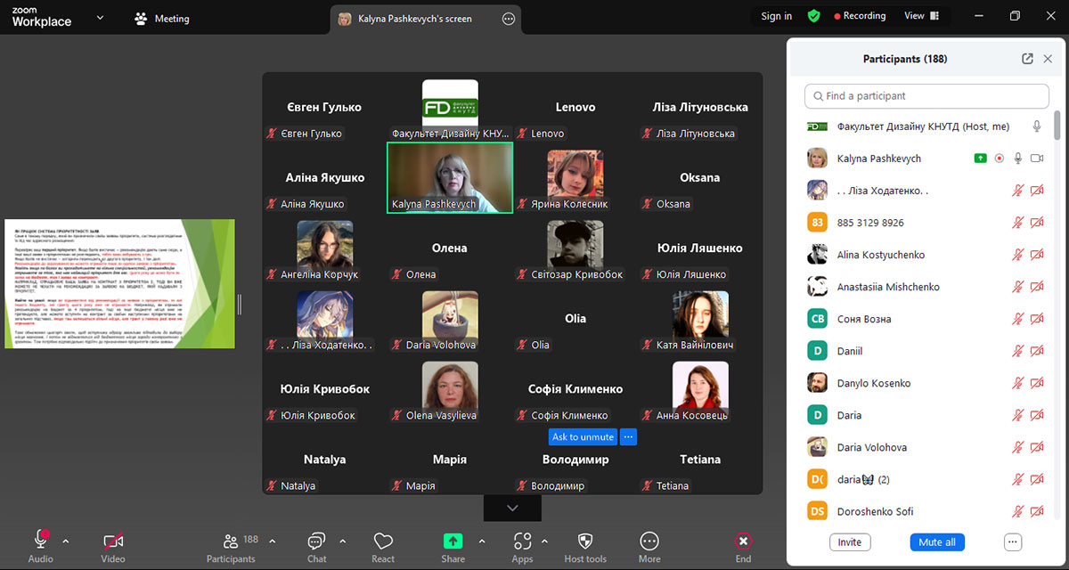Viewport: 1069px width, 570px height.
Task: Close the Participants panel
Action: (1049, 59)
